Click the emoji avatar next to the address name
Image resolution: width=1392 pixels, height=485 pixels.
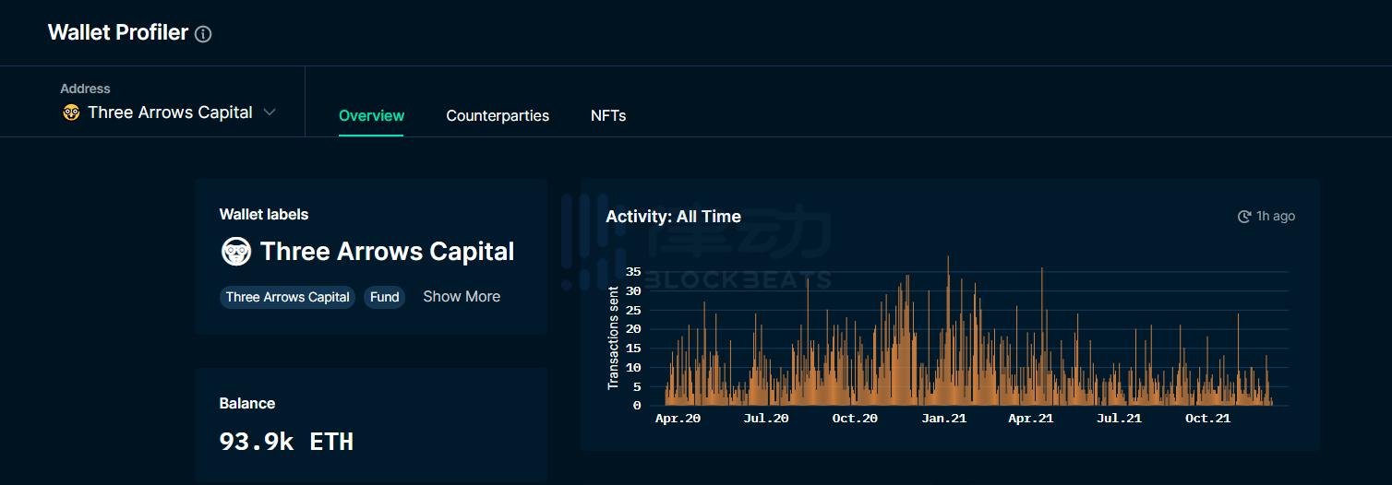pos(71,112)
